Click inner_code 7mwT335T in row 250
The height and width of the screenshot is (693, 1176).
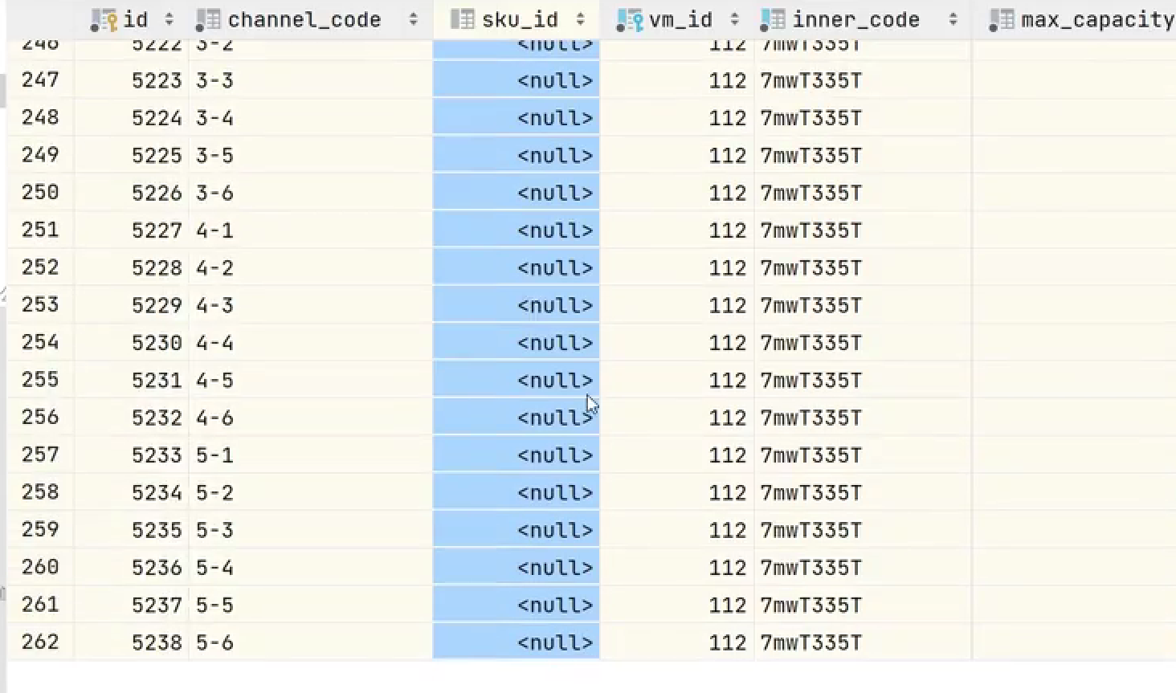click(x=863, y=193)
